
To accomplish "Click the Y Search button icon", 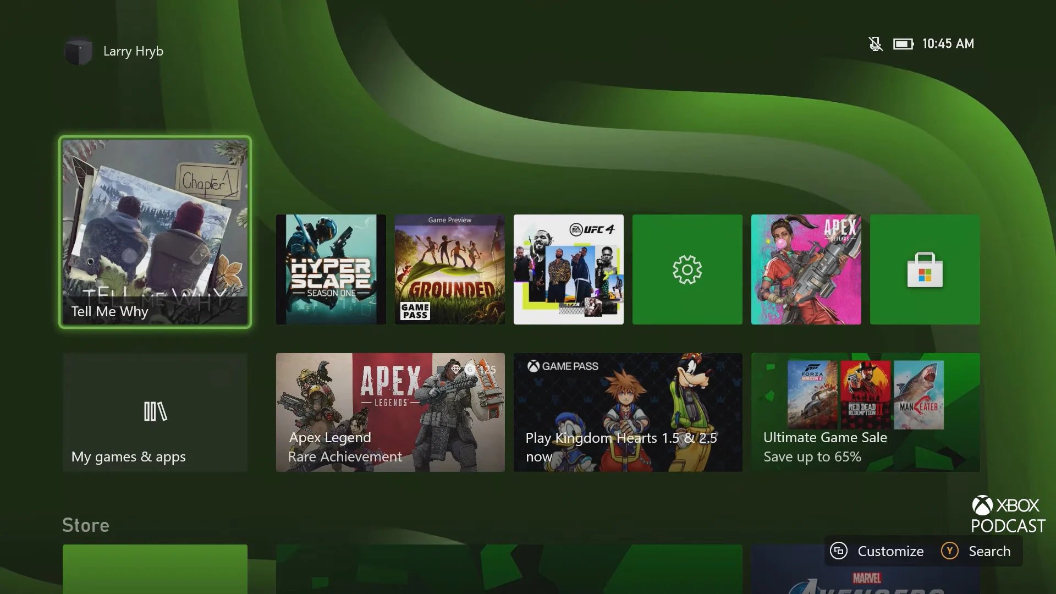I will pos(950,551).
